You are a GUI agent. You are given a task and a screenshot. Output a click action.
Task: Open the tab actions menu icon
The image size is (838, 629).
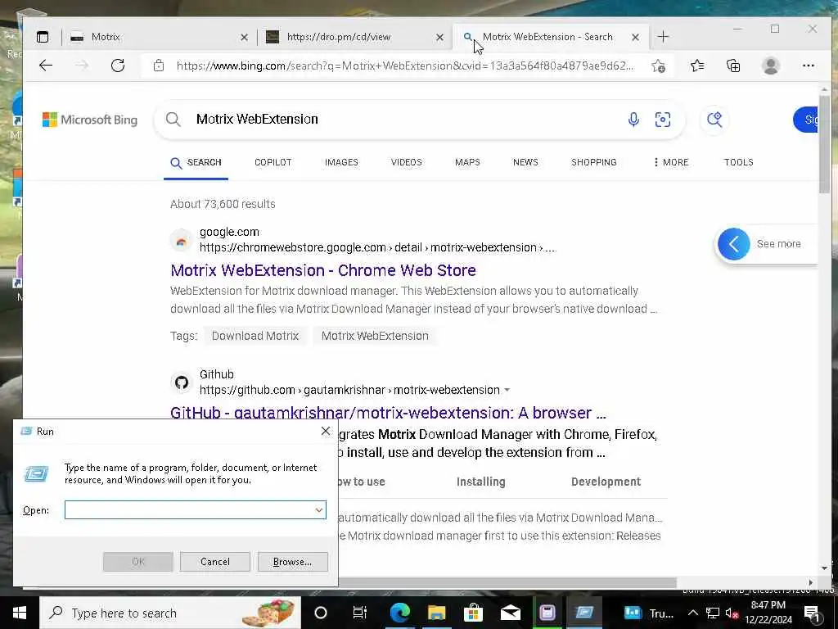tap(43, 37)
